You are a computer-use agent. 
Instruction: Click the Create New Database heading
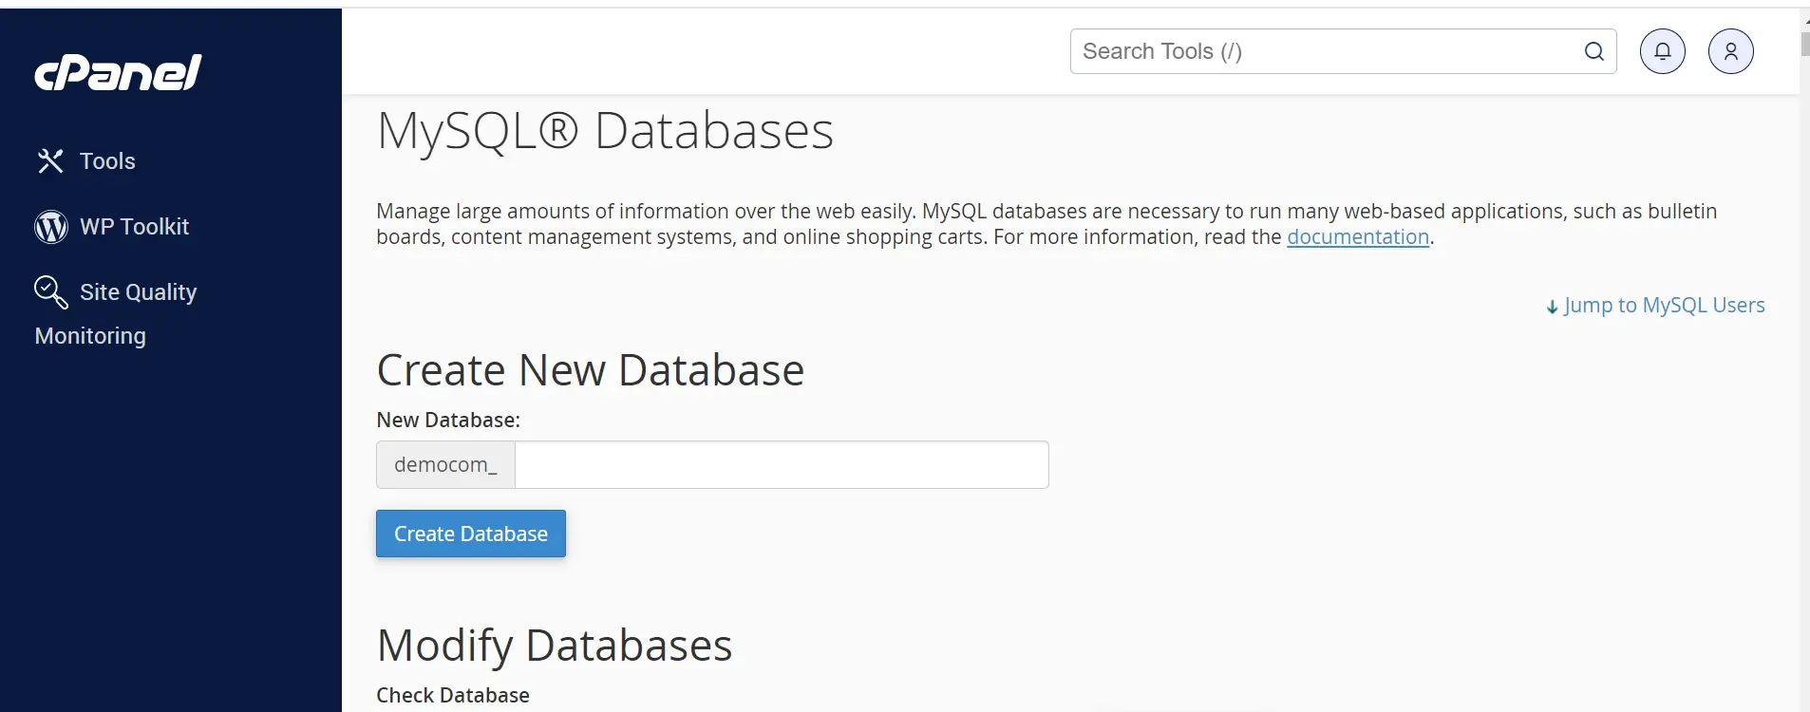(x=591, y=370)
